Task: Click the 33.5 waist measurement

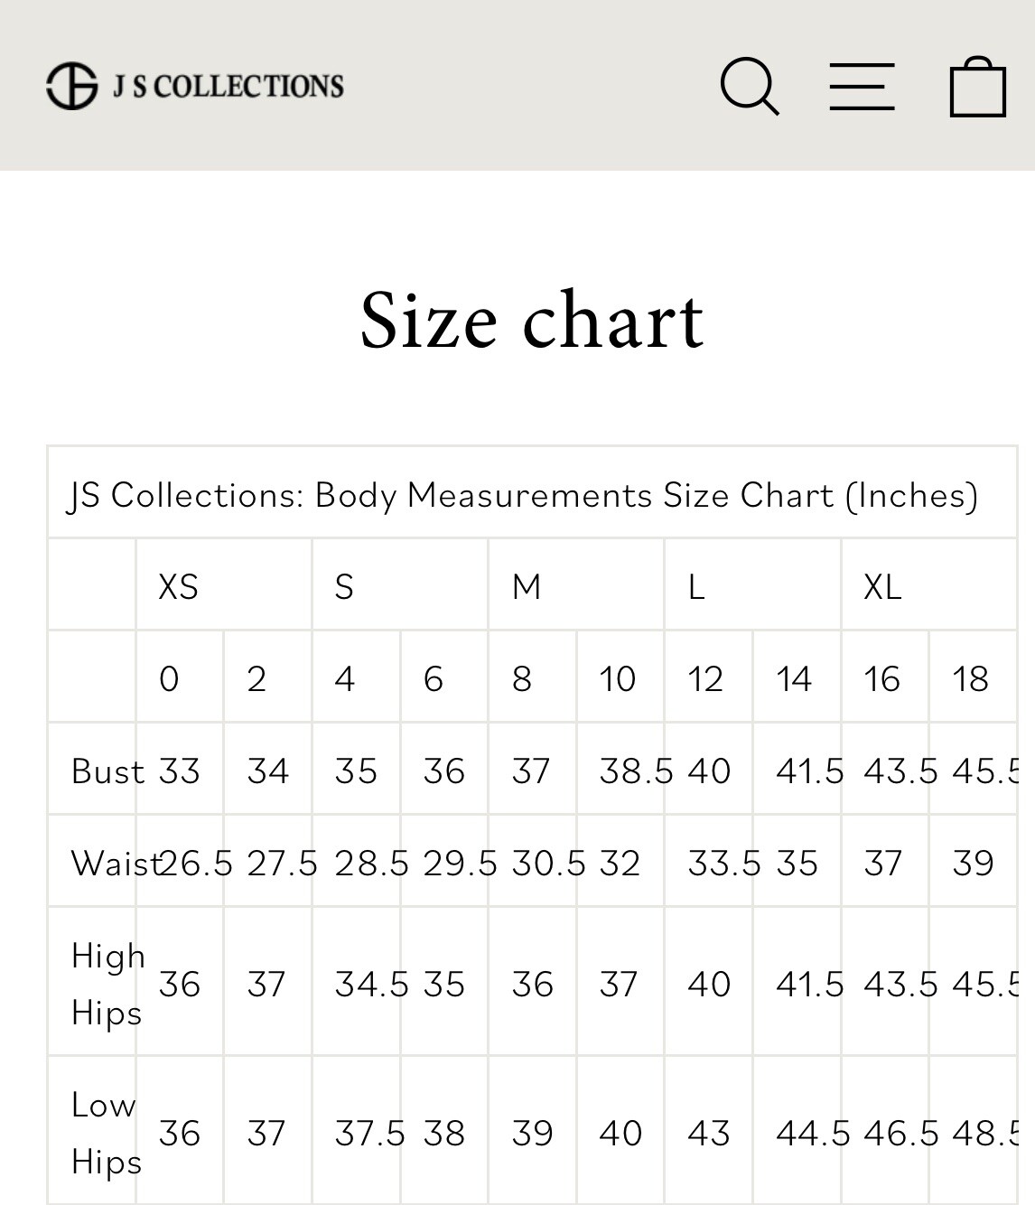Action: pyautogui.click(x=724, y=863)
